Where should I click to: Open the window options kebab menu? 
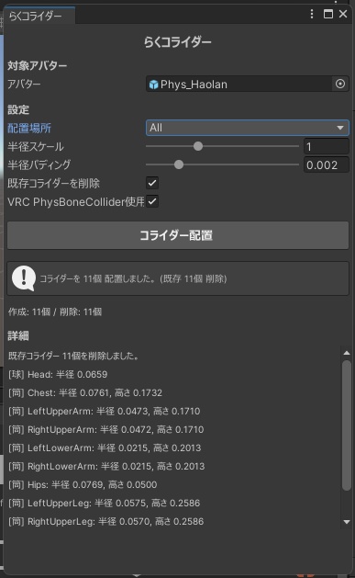[x=312, y=14]
